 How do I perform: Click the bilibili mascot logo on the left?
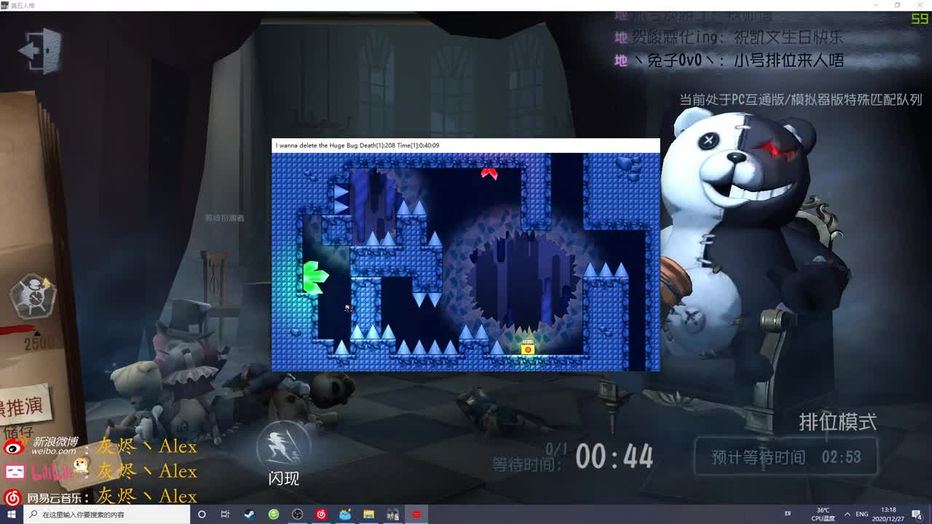(x=16, y=472)
